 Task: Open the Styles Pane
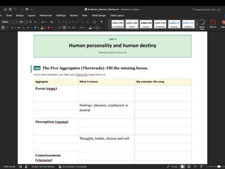[x=202, y=25]
